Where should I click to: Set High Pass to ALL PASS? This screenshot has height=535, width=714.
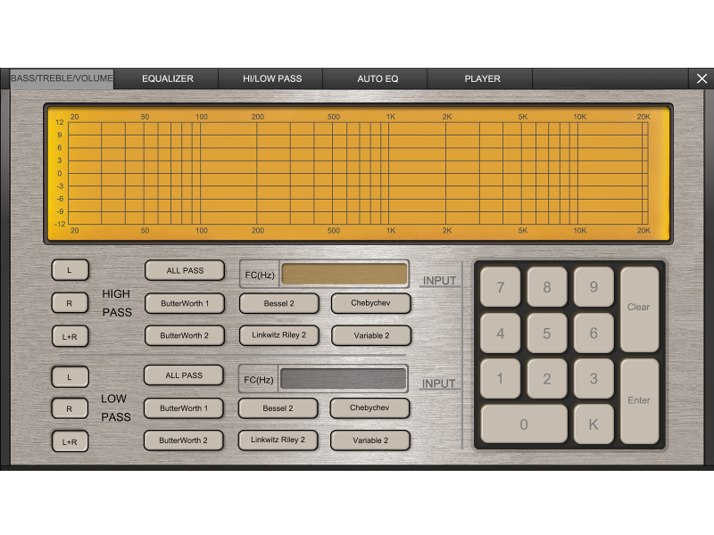tap(184, 270)
